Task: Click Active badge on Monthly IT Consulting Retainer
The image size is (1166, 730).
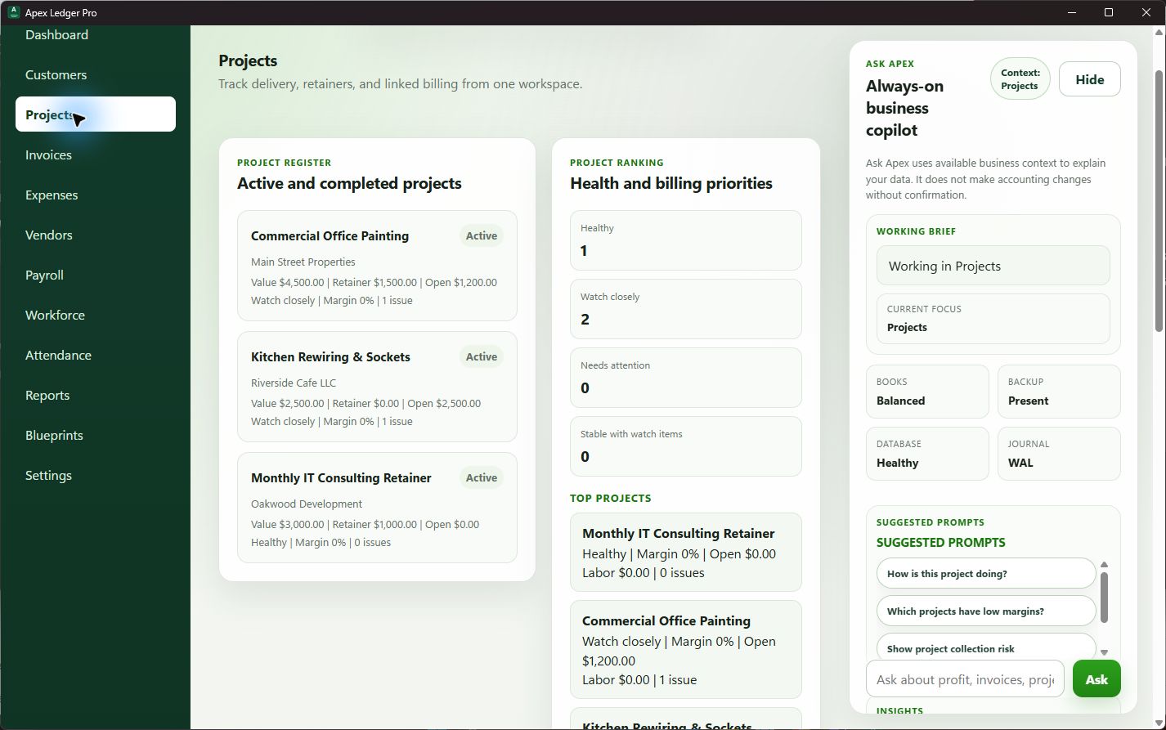Action: 482,478
